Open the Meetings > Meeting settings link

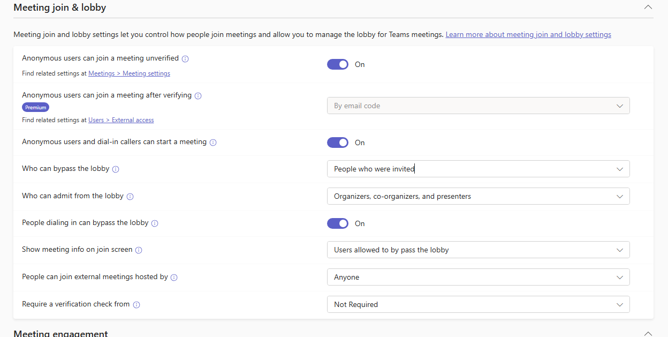(130, 73)
